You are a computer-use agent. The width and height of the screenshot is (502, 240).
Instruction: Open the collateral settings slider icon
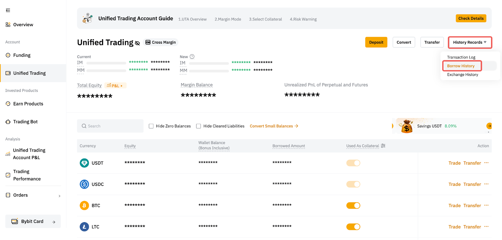(x=383, y=146)
